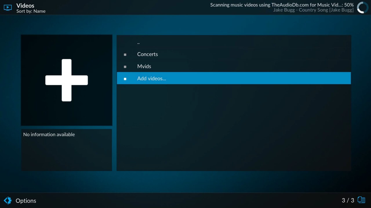The height and width of the screenshot is (208, 371).
Task: Click the Jake Bugg - Country Song text
Action: pyautogui.click(x=313, y=10)
